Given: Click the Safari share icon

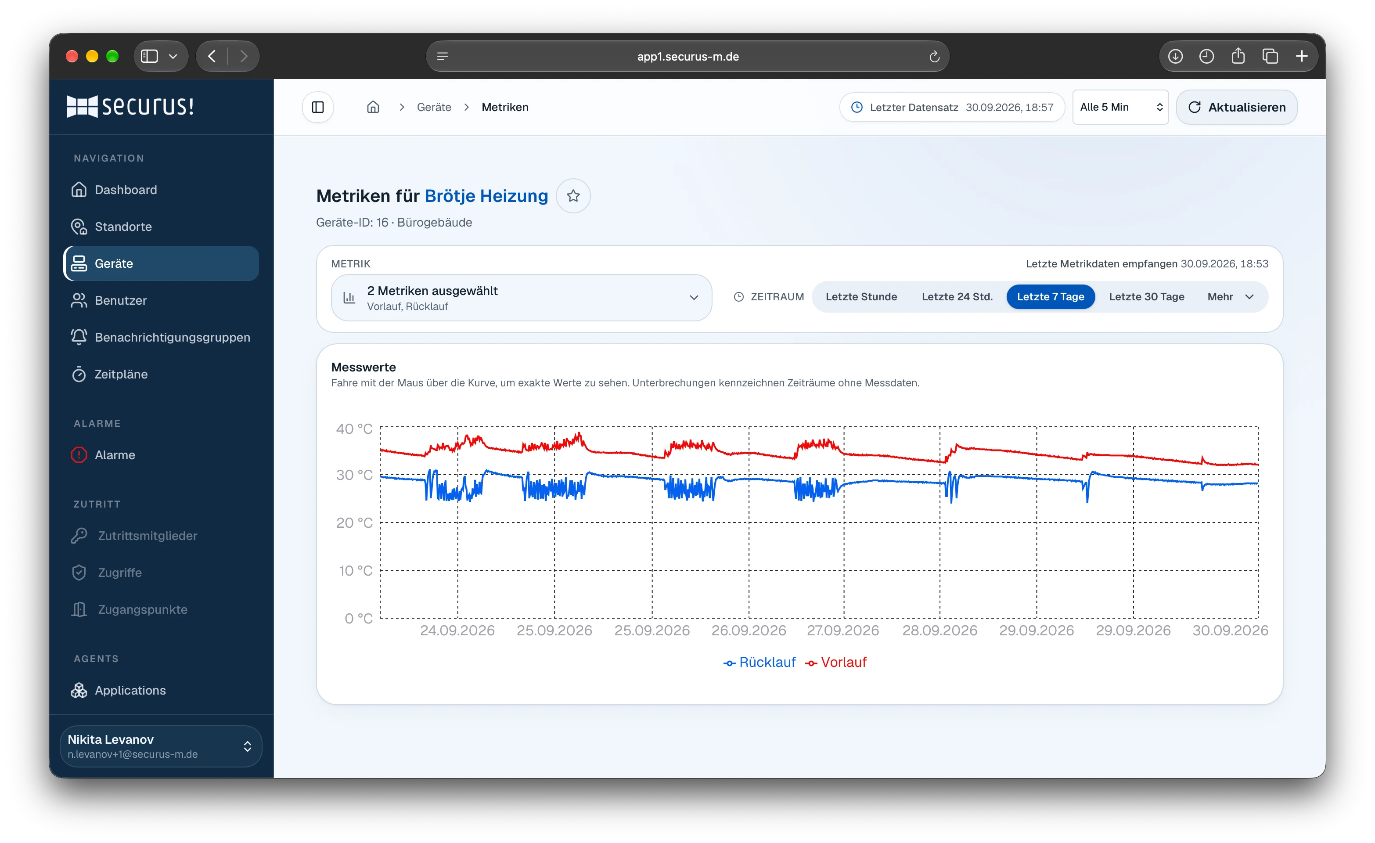Looking at the screenshot, I should click(1238, 56).
